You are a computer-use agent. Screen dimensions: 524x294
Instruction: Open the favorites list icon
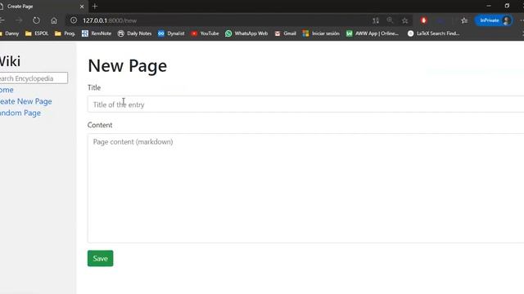click(464, 20)
